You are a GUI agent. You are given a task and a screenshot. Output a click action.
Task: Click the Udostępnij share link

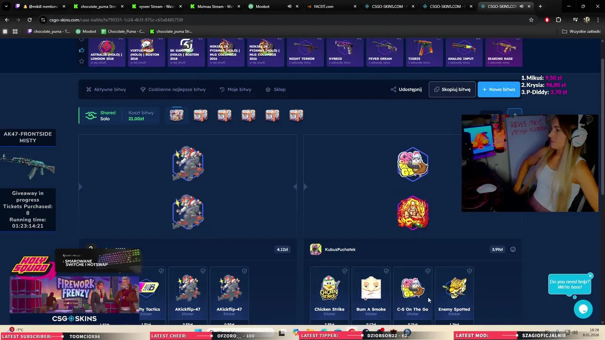(406, 89)
